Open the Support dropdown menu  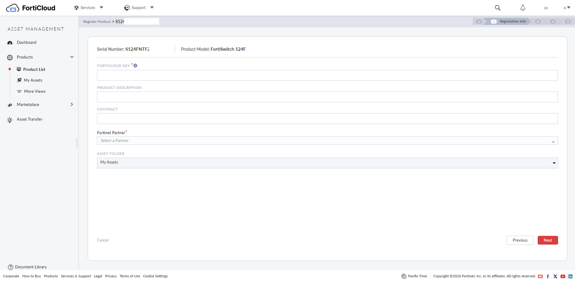tap(139, 8)
